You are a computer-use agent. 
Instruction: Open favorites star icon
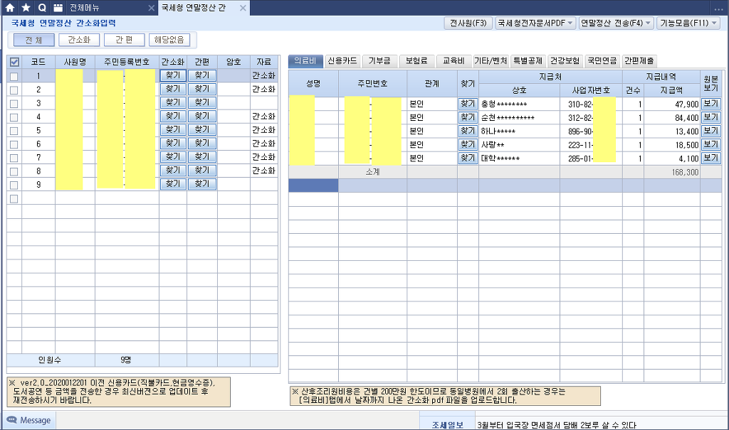tap(26, 8)
